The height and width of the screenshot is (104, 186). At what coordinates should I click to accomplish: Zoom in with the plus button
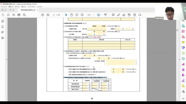[82, 15]
